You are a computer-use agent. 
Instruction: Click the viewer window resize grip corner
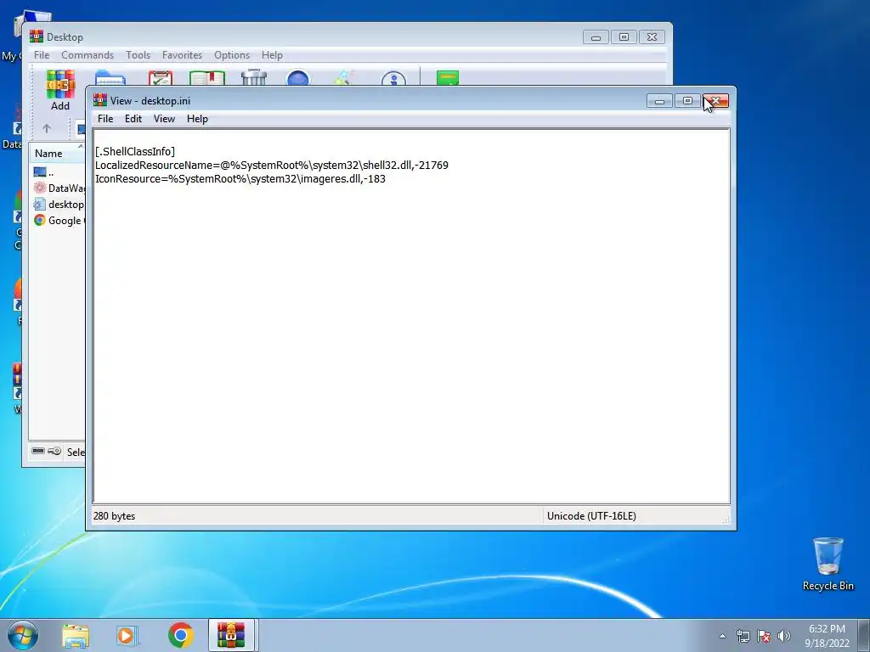(726, 519)
